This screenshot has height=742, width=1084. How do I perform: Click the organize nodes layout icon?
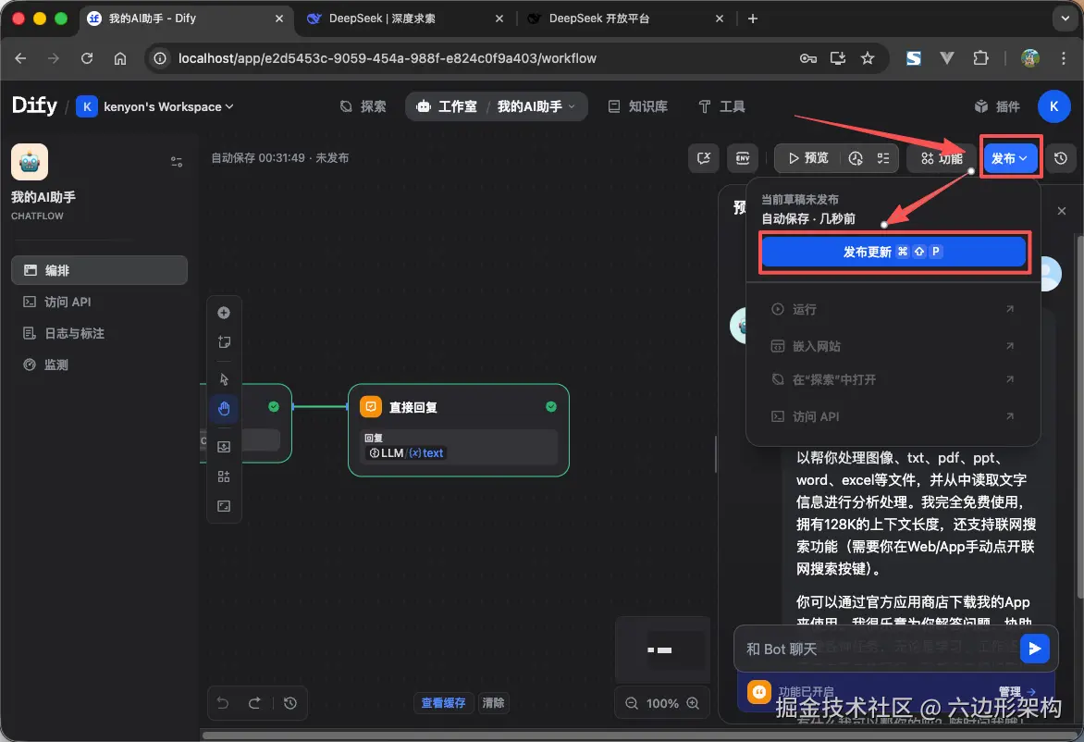coord(224,476)
